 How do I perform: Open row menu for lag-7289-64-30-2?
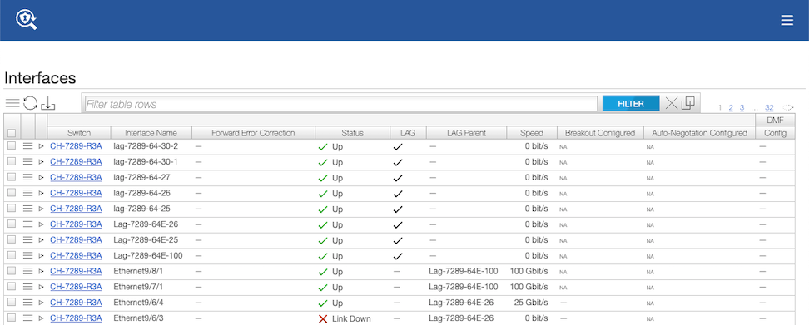click(x=27, y=146)
